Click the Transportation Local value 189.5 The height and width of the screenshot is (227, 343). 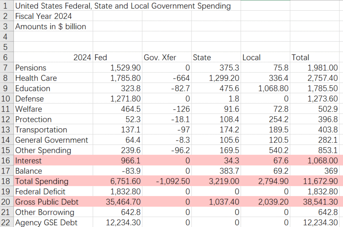[265, 129]
